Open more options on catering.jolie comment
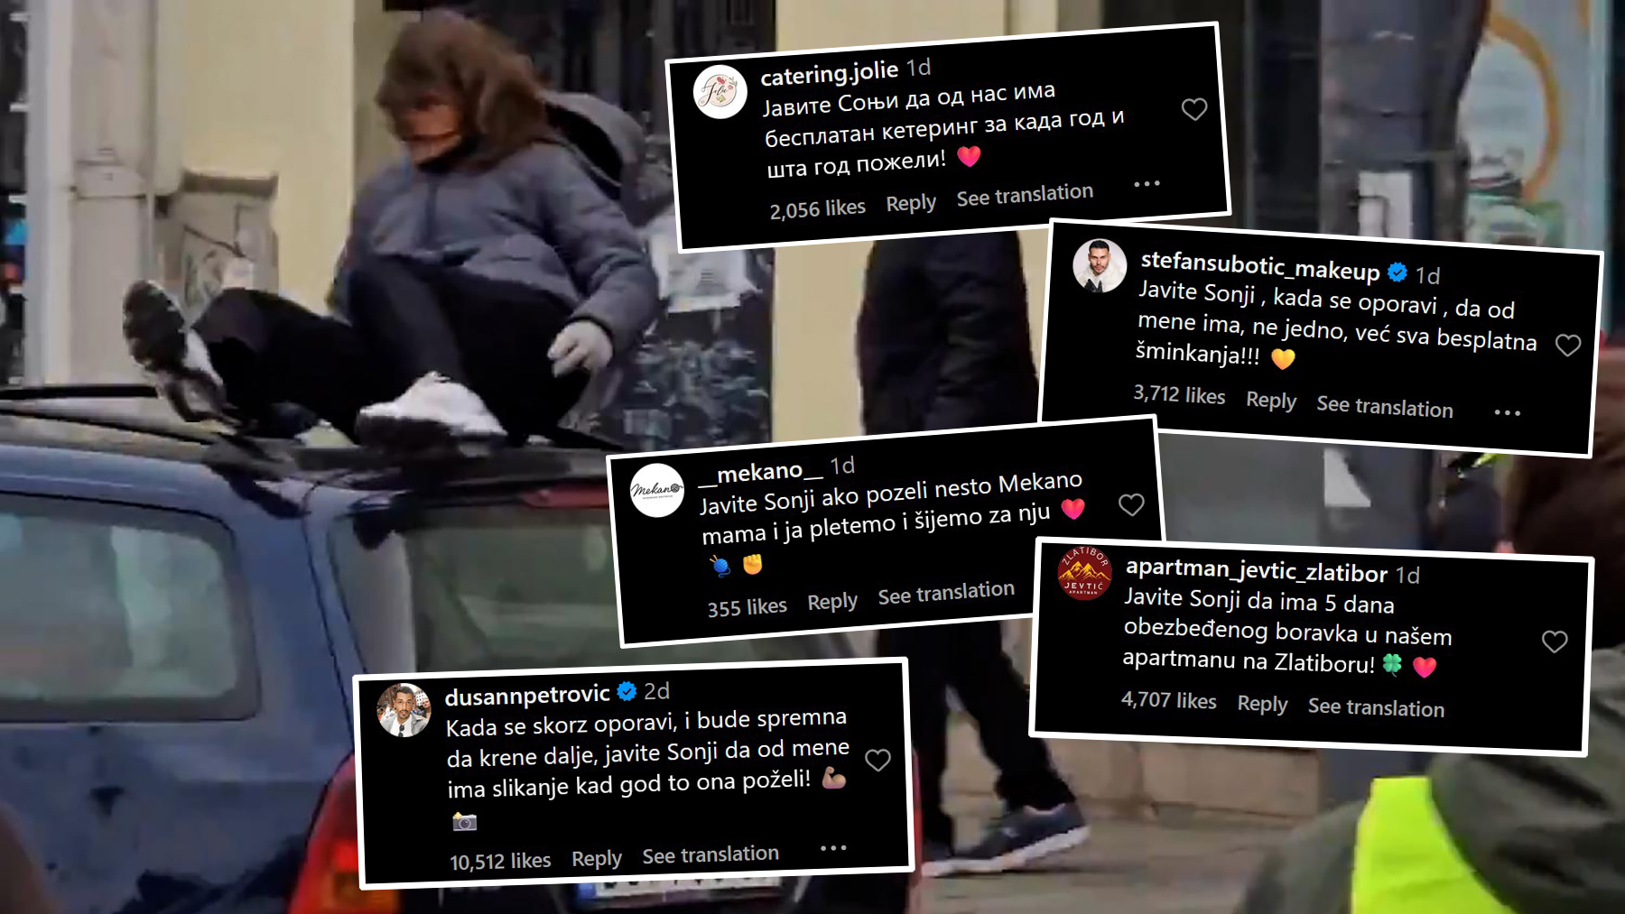Image resolution: width=1625 pixels, height=914 pixels. (1147, 184)
